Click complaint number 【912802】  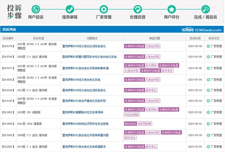click(8, 147)
